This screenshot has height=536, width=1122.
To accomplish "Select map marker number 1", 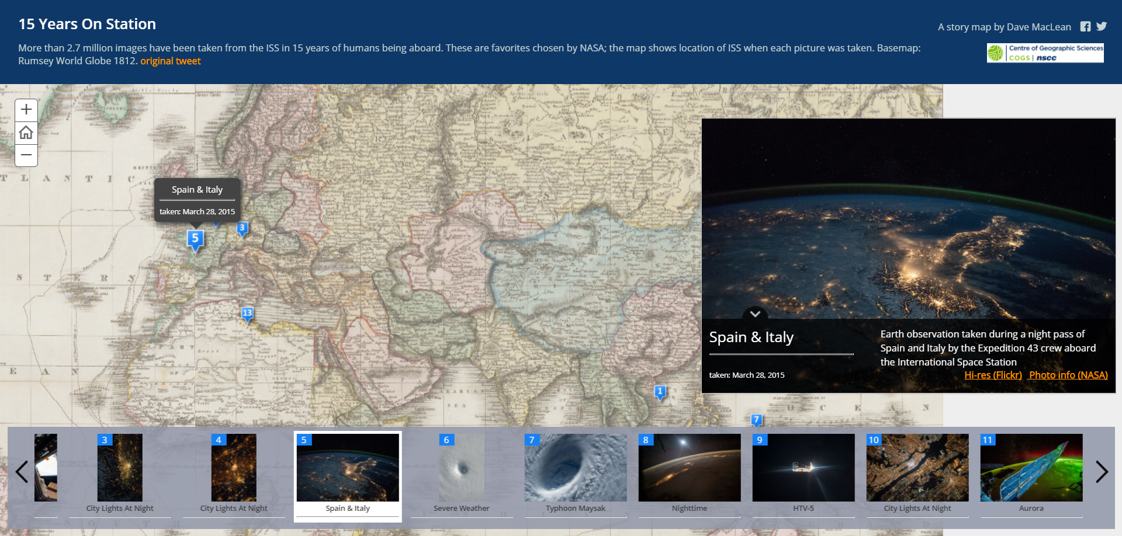I will click(660, 392).
